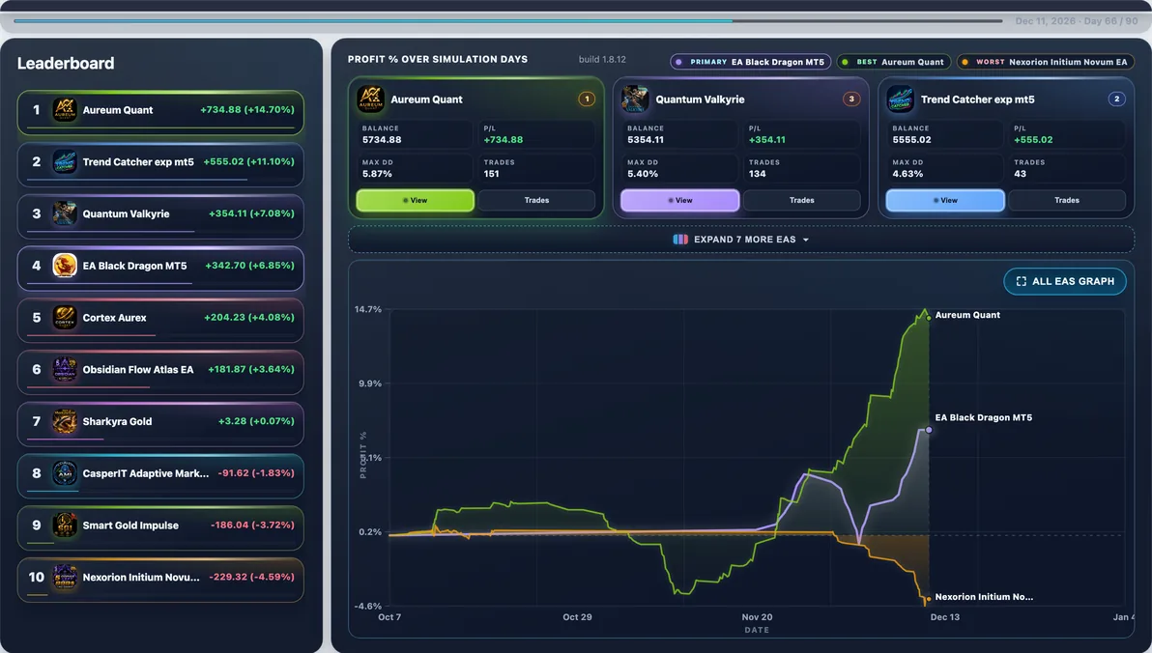The height and width of the screenshot is (653, 1152).
Task: Open Trades for Aureum Quant
Action: (x=537, y=201)
